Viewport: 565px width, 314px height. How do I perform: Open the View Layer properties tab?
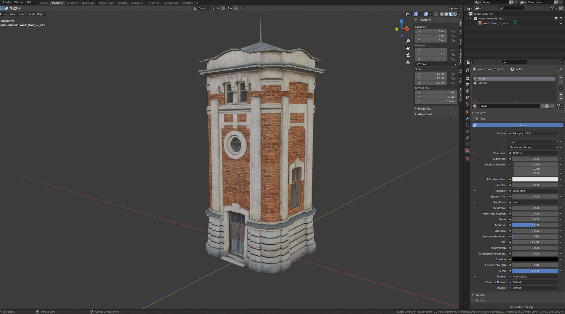(467, 91)
